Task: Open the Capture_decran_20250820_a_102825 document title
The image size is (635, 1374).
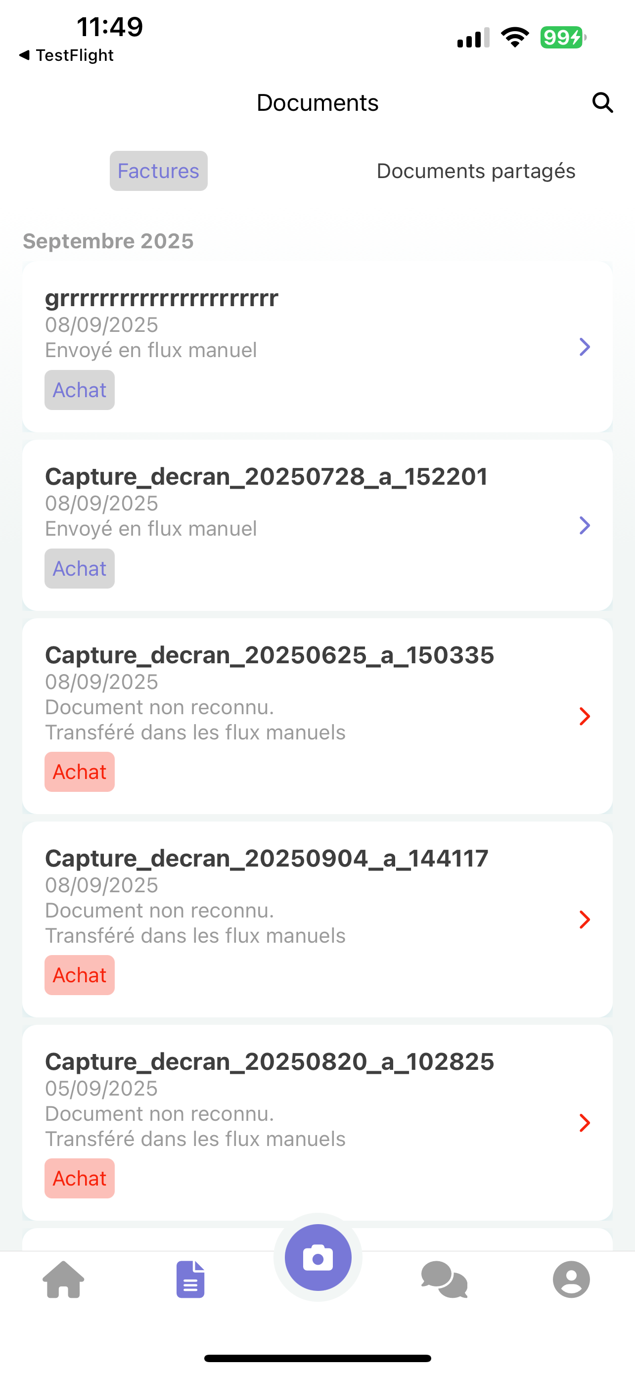Action: click(x=269, y=1061)
